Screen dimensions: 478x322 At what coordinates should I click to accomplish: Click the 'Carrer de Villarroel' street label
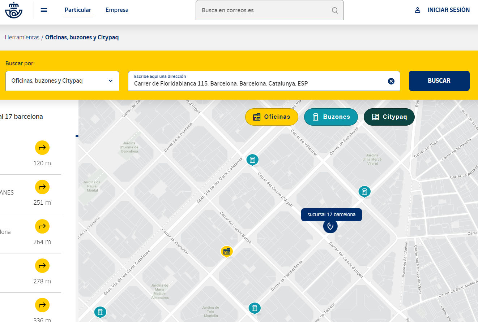pyautogui.click(x=304, y=143)
